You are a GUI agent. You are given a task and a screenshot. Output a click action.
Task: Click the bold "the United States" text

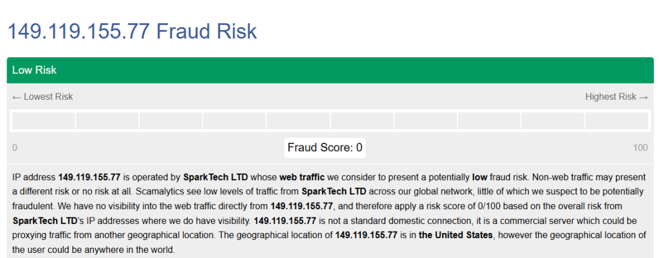456,235
